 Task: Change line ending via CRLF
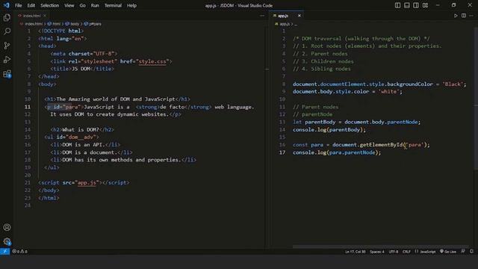tap(406, 252)
